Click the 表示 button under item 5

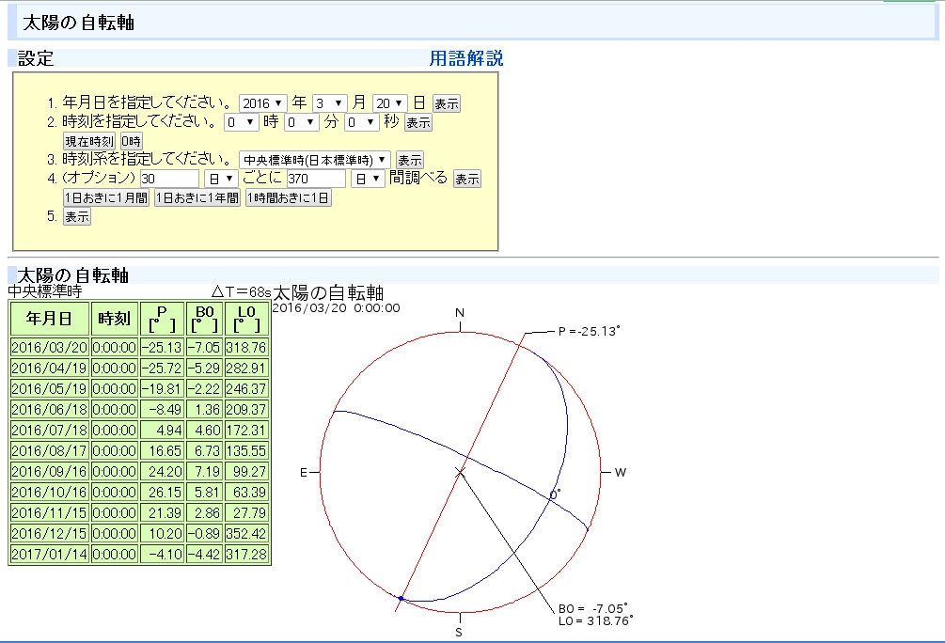point(77,216)
